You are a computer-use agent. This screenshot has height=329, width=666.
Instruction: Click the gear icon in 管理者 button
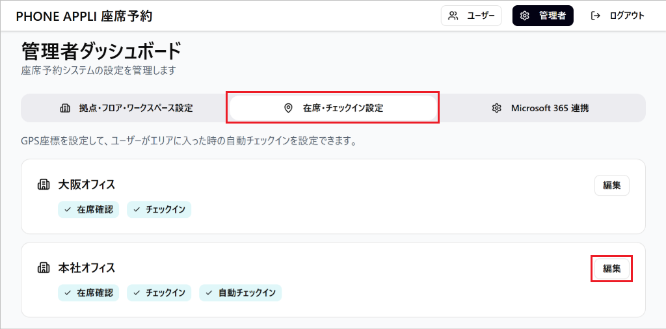[525, 16]
